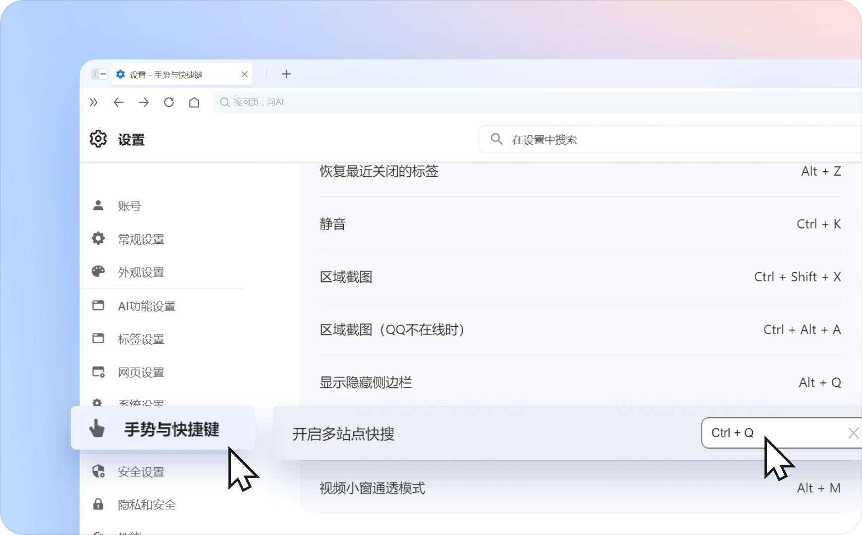Click the shield icon for 安全设置

point(98,472)
